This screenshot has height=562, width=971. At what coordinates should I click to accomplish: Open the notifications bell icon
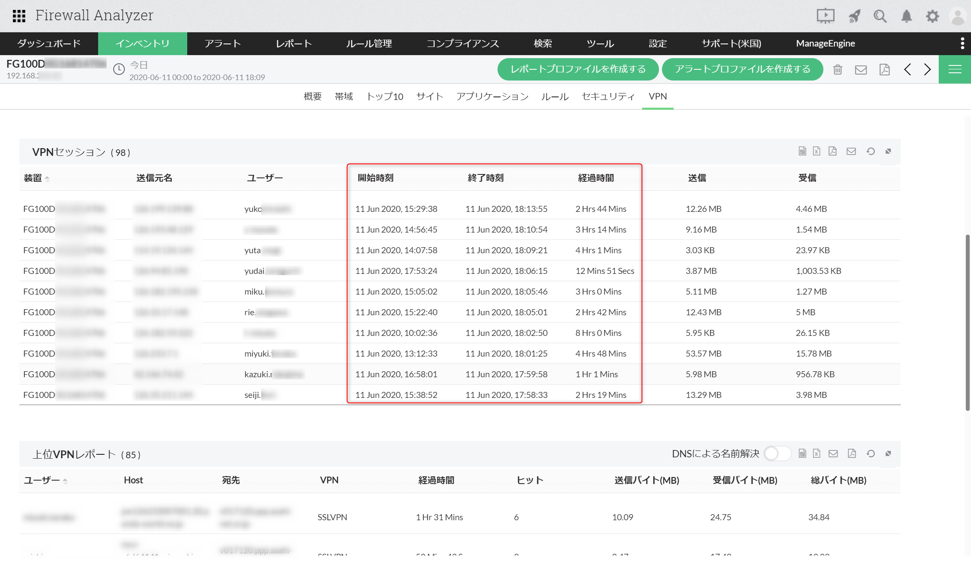tap(906, 16)
